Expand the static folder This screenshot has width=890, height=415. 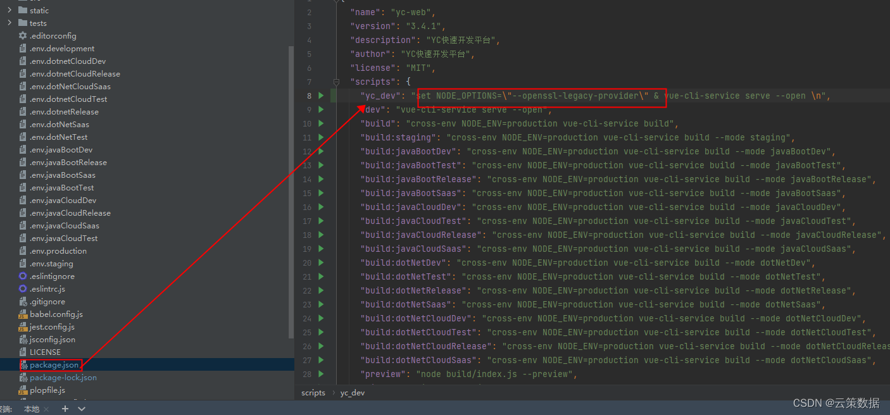[x=10, y=10]
